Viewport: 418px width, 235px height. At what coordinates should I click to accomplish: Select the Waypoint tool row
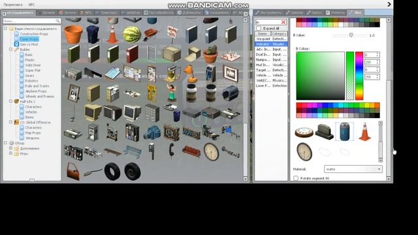(x=271, y=39)
